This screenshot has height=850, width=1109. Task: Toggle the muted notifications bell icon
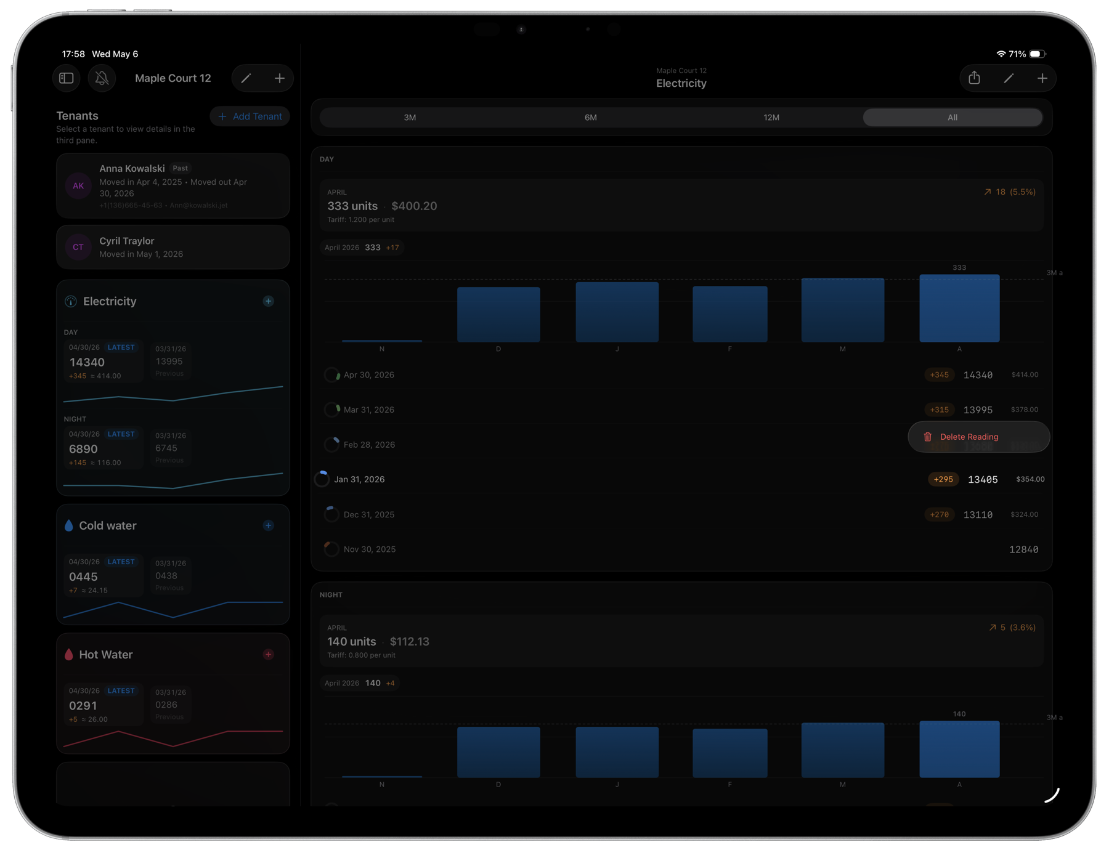pyautogui.click(x=102, y=78)
